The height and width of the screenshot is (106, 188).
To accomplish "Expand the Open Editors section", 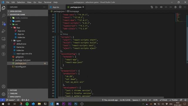I will [28, 11].
